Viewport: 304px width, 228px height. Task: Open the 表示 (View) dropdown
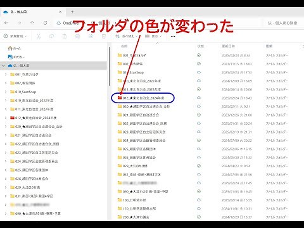click(153, 36)
